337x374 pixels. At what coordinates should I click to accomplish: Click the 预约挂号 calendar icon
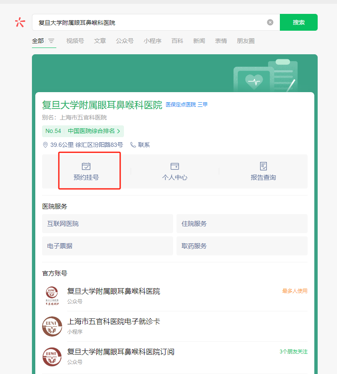(86, 166)
